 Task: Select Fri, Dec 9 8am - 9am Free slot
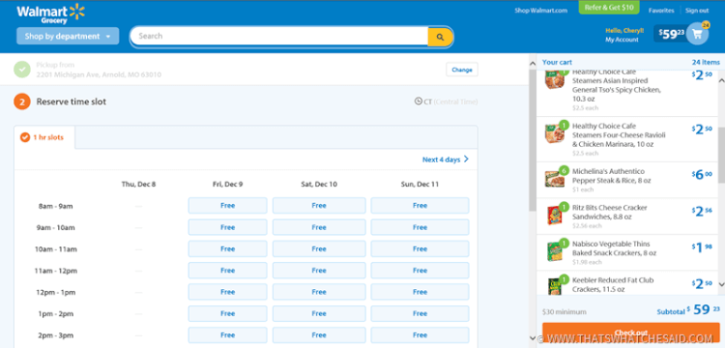227,206
